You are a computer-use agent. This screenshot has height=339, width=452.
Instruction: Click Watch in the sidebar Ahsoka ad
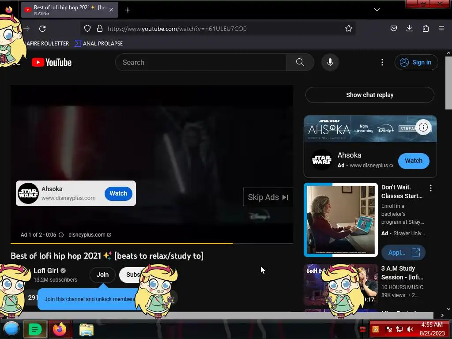[414, 161]
